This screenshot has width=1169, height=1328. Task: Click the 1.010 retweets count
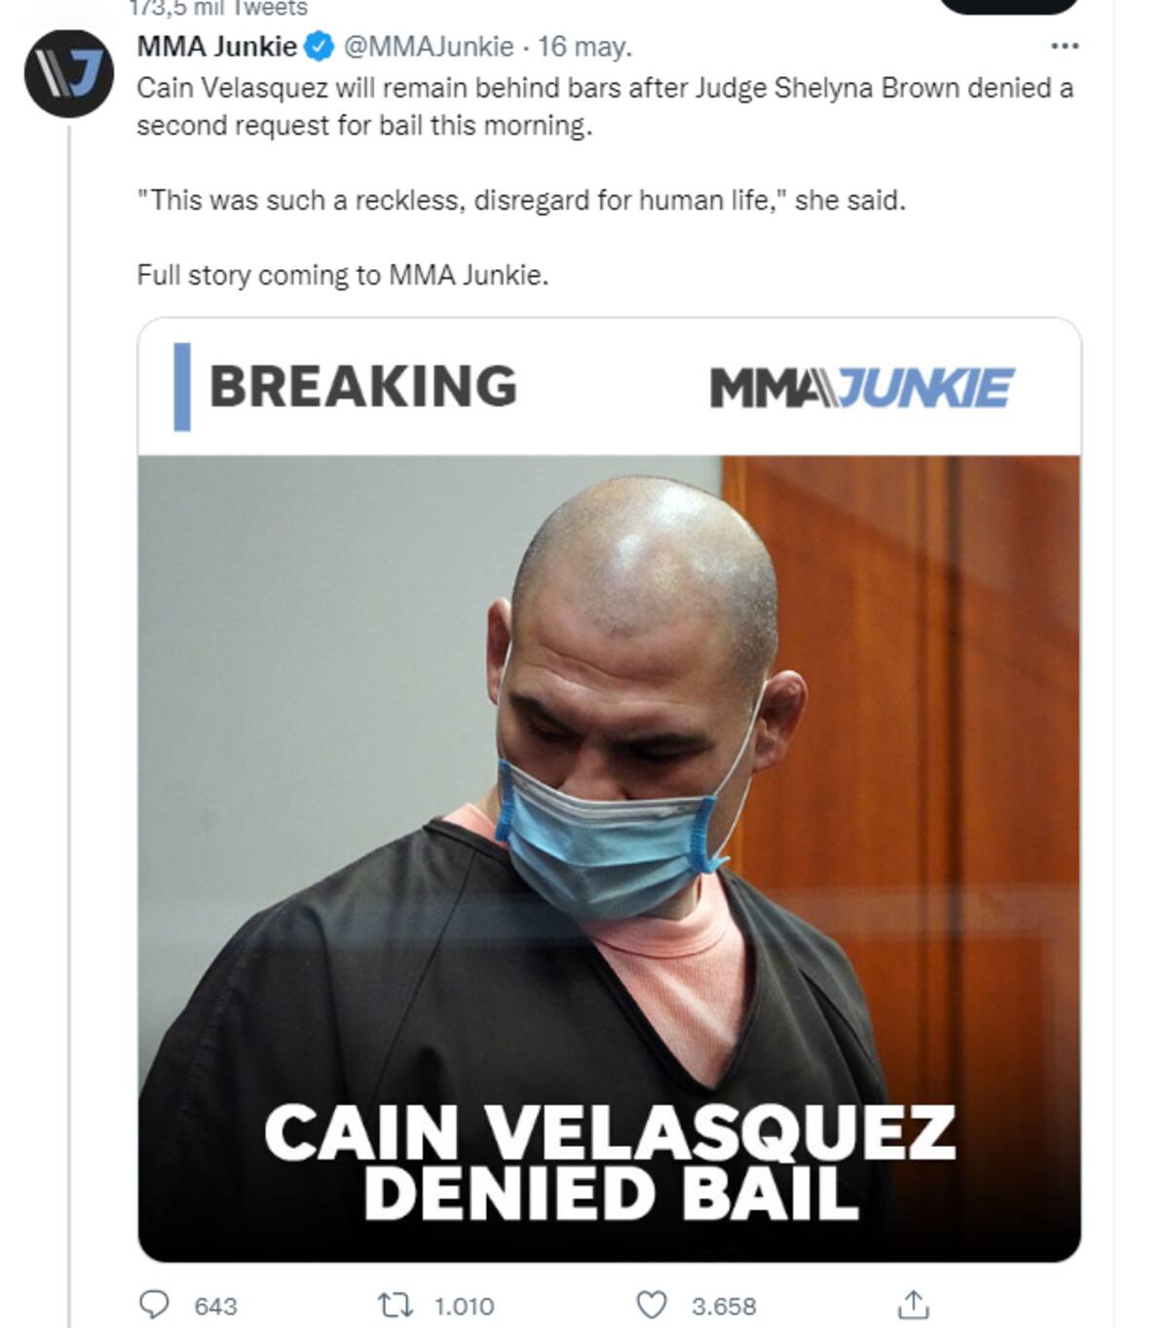[x=464, y=1306]
